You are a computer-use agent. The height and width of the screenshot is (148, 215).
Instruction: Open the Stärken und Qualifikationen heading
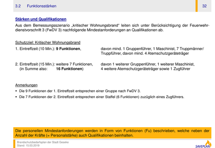pyautogui.click(x=41, y=19)
